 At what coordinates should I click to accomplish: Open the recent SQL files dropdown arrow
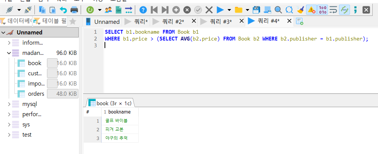248,10
